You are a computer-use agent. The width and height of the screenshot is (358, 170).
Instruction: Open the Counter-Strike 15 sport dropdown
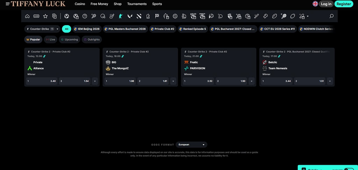42,29
